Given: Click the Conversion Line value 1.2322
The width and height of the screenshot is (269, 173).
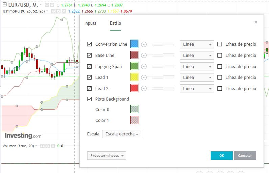Looking at the screenshot, I should coord(74,11).
